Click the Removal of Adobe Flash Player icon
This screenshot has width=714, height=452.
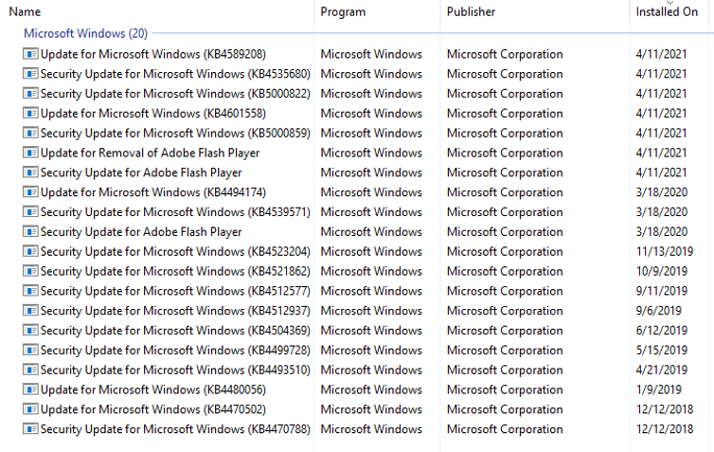[x=30, y=153]
